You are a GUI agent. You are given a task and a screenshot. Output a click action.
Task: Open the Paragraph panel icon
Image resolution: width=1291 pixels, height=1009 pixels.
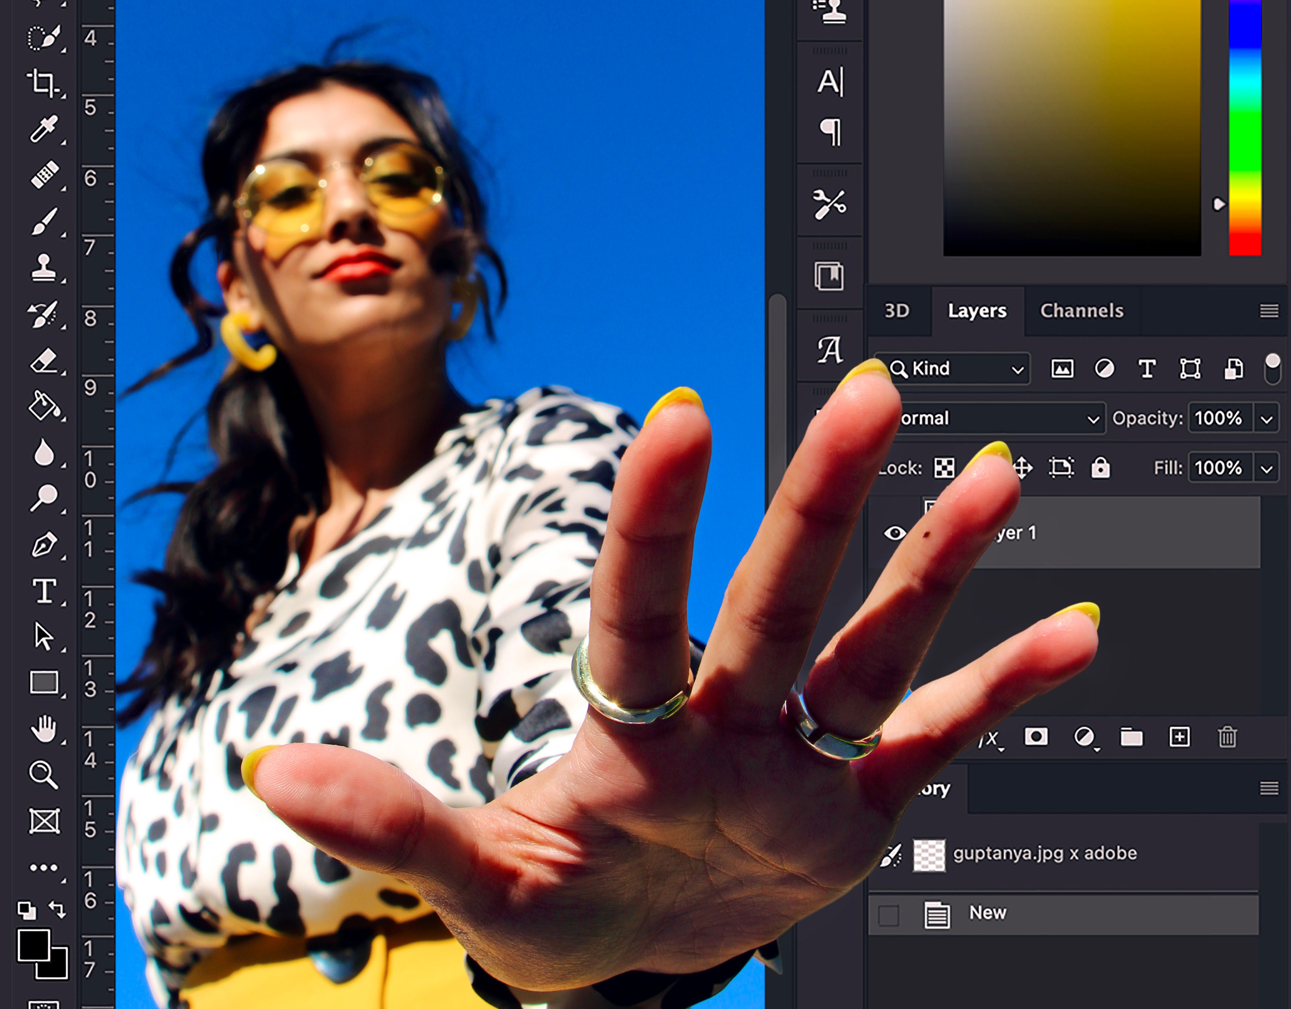tap(830, 132)
